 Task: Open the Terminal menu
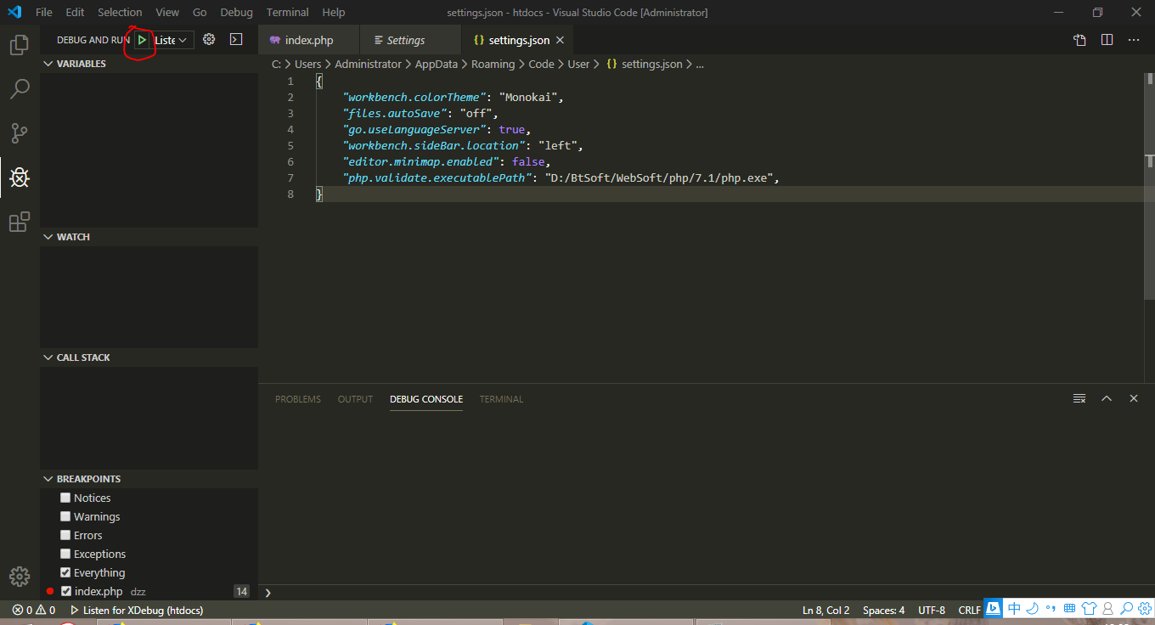point(287,13)
